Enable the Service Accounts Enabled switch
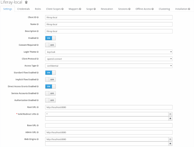Image resolution: width=194 pixels, height=147 pixels. (51, 93)
